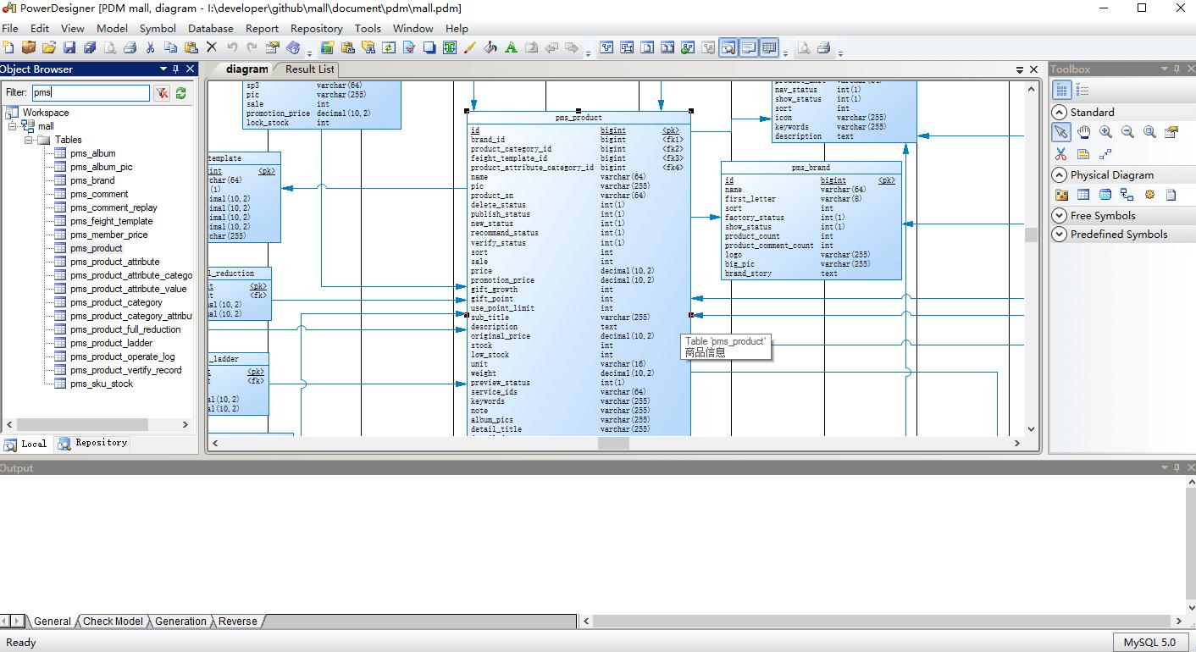1196x652 pixels.
Task: Pick the Zoom Out tool in Toolbox
Action: pyautogui.click(x=1127, y=132)
